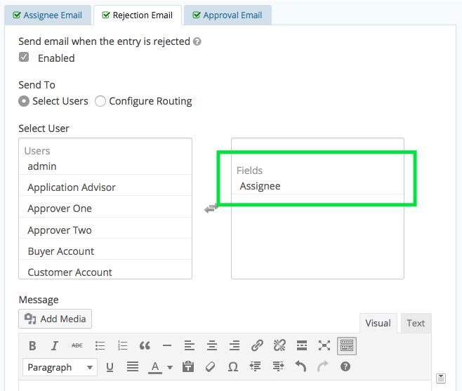Viewport: 462px width, 391px height.
Task: Click the remove link icon
Action: (x=279, y=345)
